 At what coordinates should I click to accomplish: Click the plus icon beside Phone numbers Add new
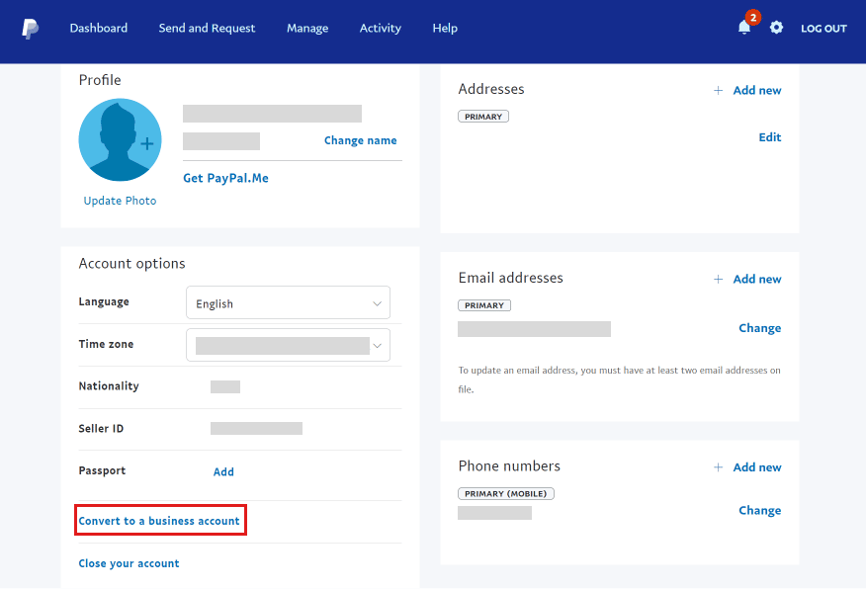click(x=718, y=467)
